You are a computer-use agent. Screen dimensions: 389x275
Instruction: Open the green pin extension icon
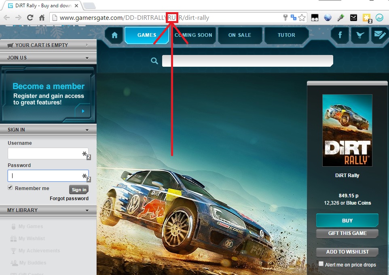tap(340, 18)
